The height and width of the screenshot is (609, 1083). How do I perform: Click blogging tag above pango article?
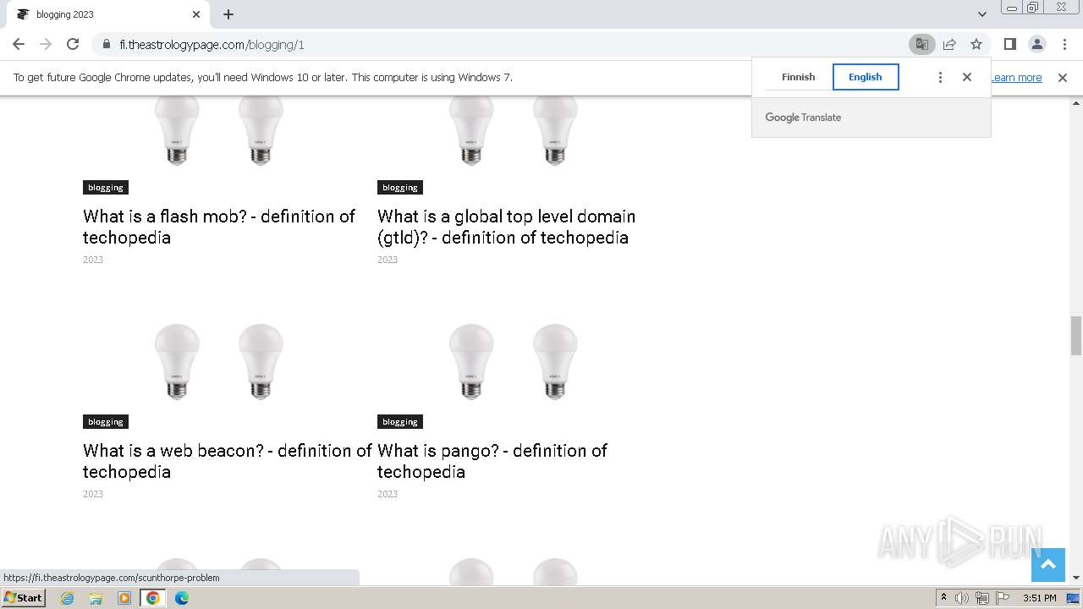400,422
